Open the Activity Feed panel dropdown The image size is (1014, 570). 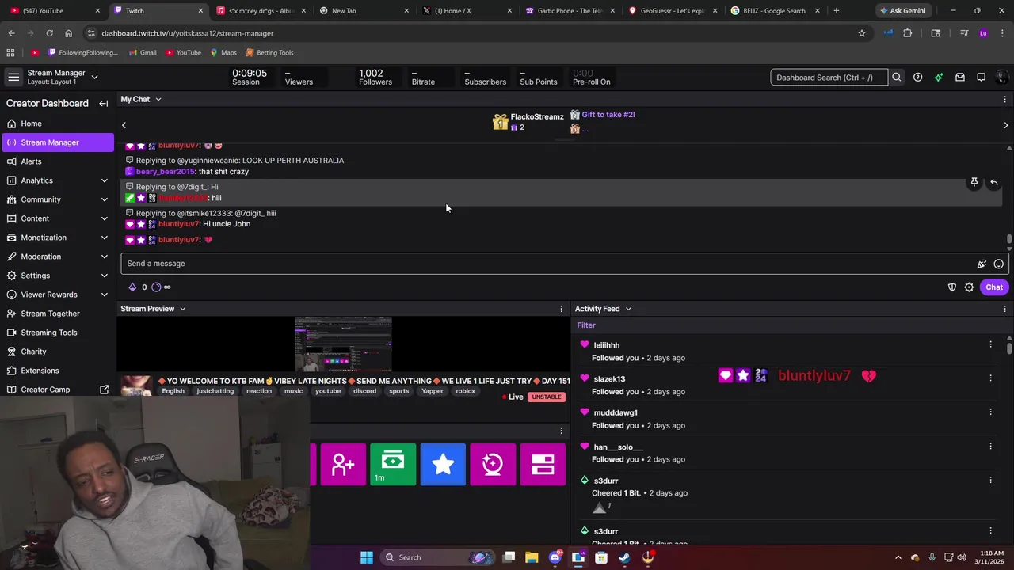pyautogui.click(x=628, y=309)
